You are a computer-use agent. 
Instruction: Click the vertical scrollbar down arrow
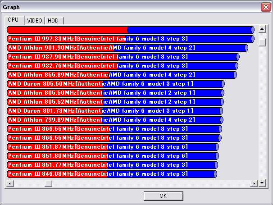tap(262, 183)
